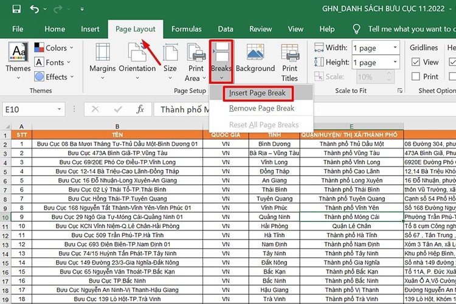
Task: Click the Select All corner triangle
Action: (x=7, y=126)
